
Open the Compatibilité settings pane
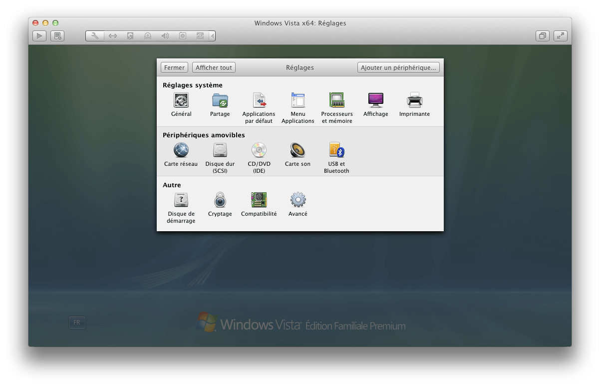[x=259, y=205]
